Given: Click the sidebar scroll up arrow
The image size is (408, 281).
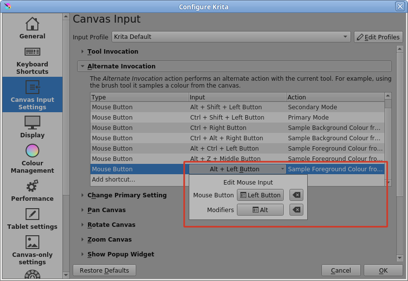Looking at the screenshot, I should [66, 17].
